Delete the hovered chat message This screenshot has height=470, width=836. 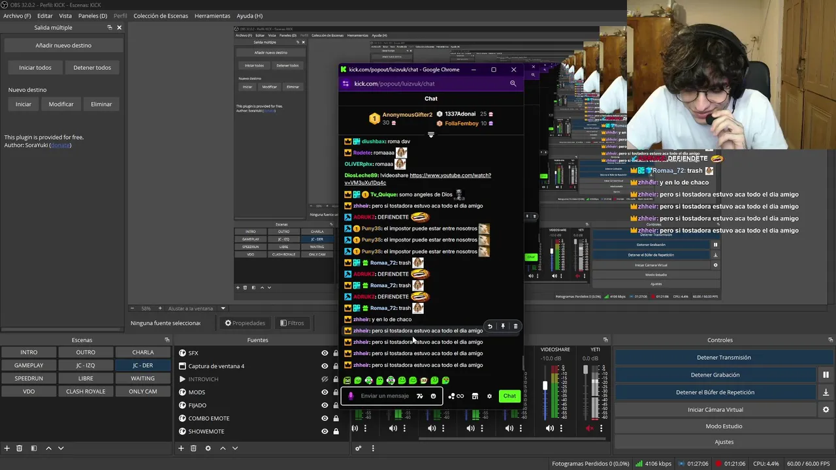click(515, 326)
